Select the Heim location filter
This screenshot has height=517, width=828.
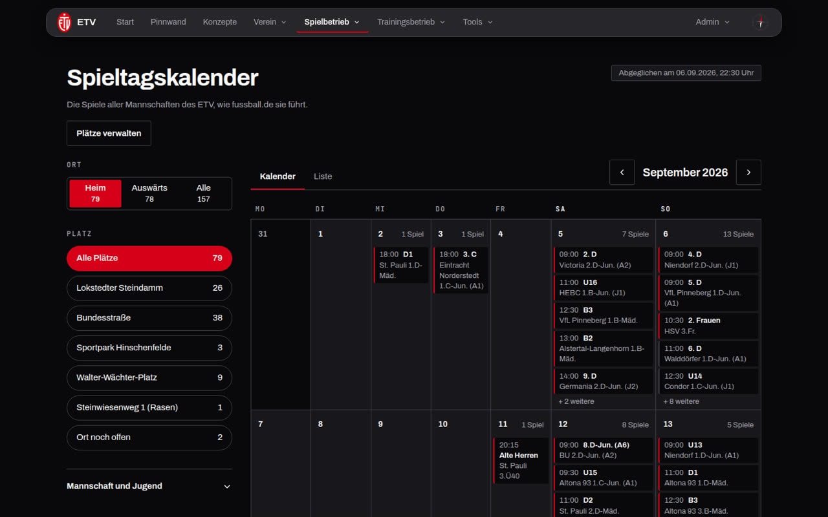coord(95,193)
